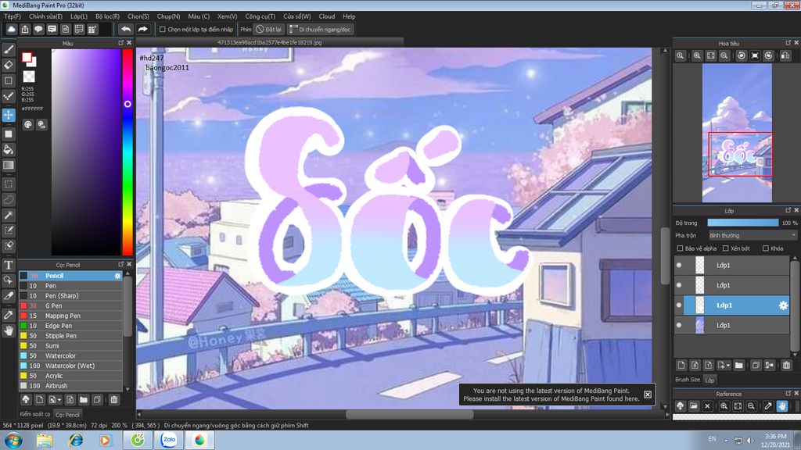Toggle visibility of selected blue Lớp1 layer
The height and width of the screenshot is (450, 801).
679,305
